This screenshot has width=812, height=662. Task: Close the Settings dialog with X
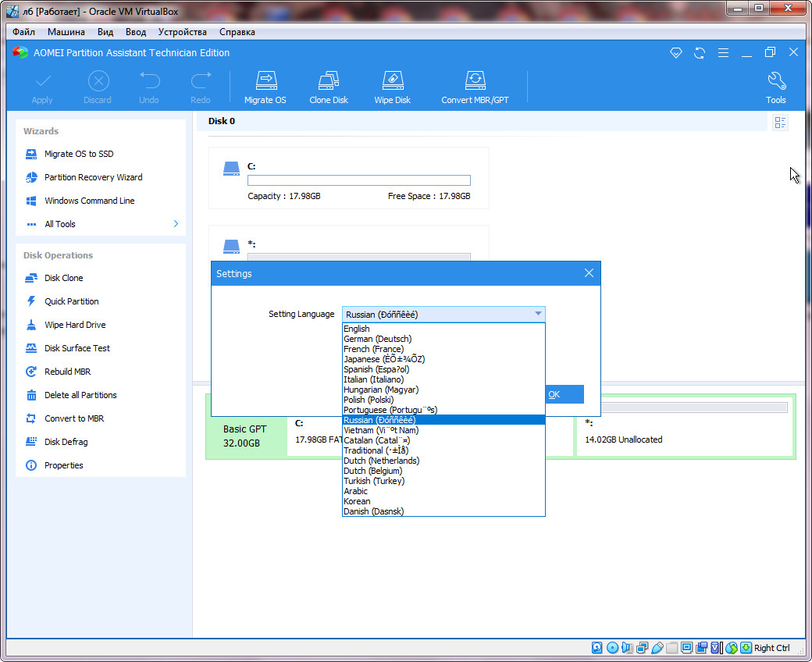pyautogui.click(x=589, y=273)
